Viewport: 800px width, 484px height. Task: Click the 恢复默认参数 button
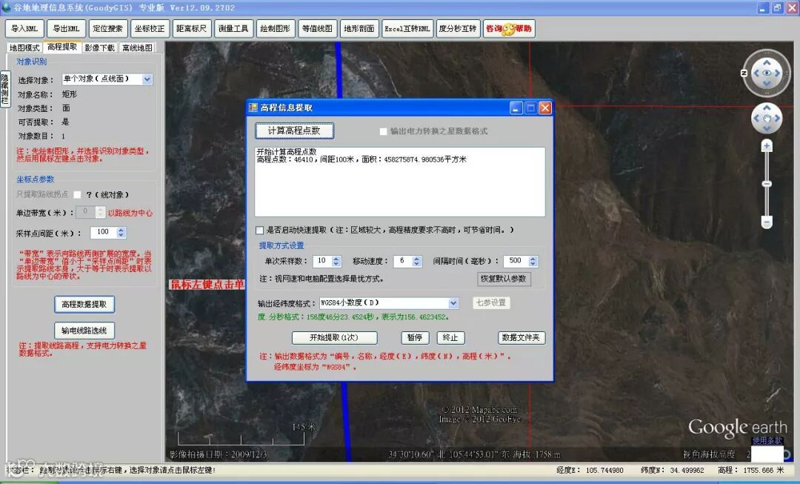[504, 279]
